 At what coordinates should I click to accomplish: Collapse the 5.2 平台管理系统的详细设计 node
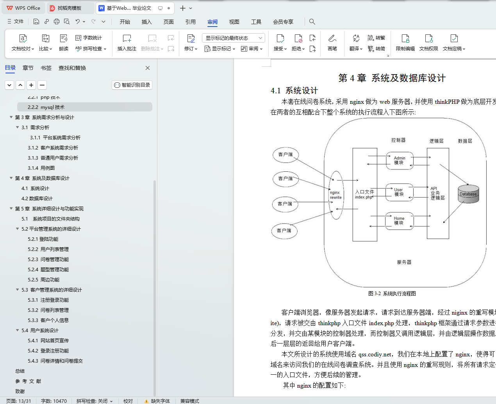tap(18, 229)
